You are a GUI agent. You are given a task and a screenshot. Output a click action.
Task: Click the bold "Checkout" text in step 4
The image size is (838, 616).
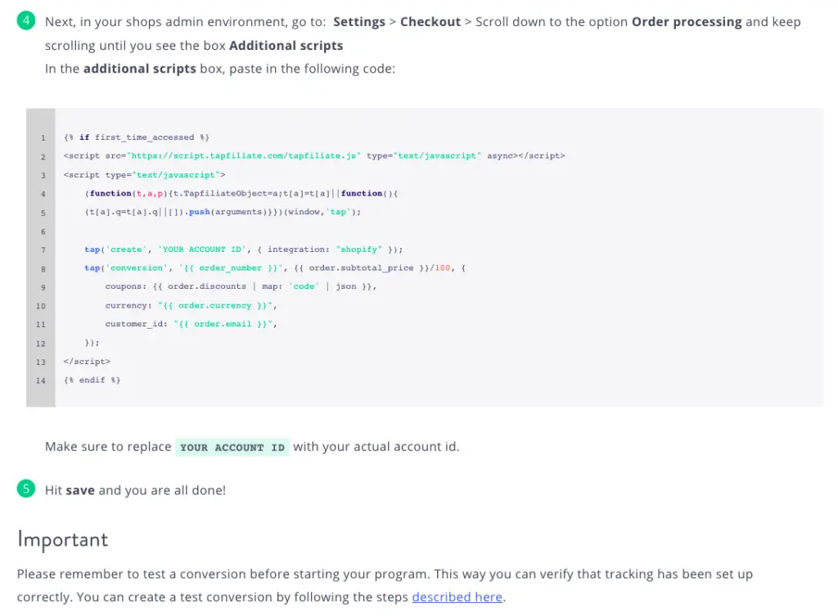[431, 21]
